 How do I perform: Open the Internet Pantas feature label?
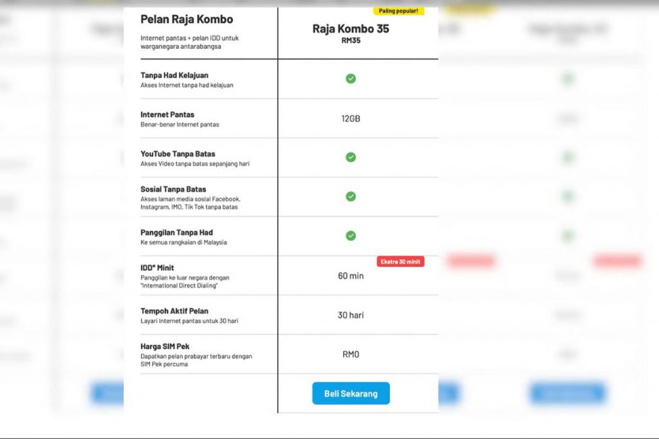pos(167,114)
